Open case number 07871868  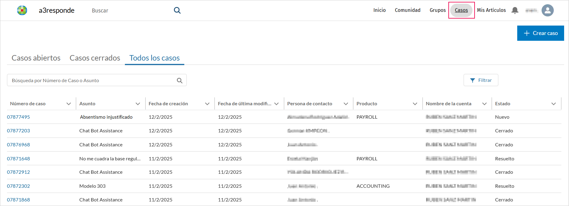18,200
